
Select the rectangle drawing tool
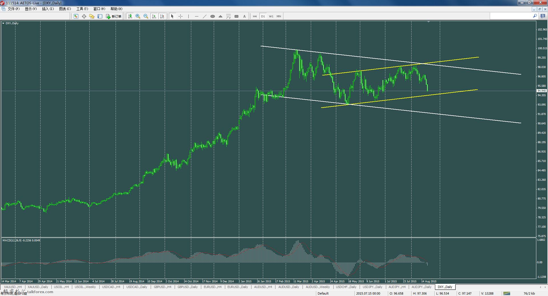[236, 16]
